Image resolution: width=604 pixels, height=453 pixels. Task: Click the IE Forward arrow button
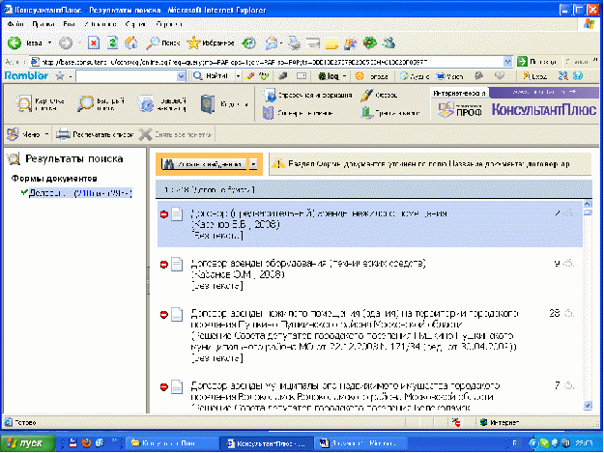pyautogui.click(x=66, y=42)
